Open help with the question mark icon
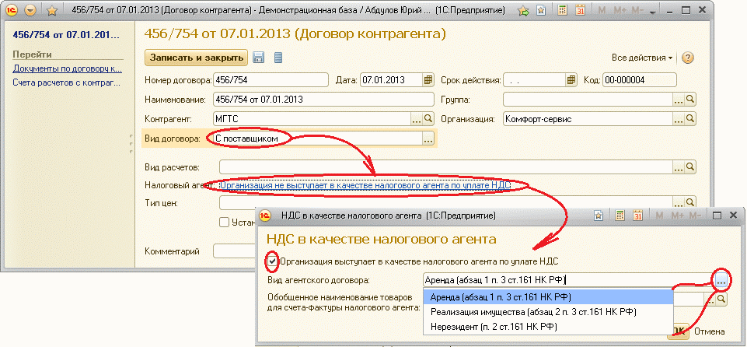Viewport: 747px width, 347px height. coord(687,58)
